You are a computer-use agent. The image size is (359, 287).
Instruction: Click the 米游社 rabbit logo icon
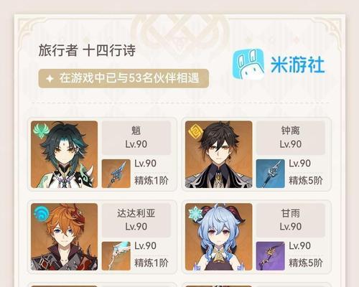[x=248, y=65]
